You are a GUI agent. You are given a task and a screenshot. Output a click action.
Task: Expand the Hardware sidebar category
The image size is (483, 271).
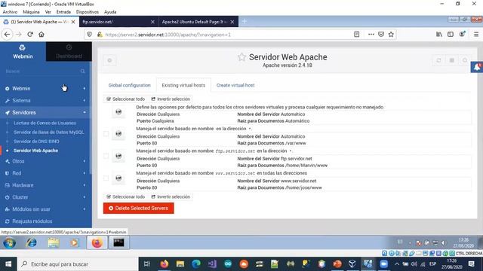click(45, 185)
